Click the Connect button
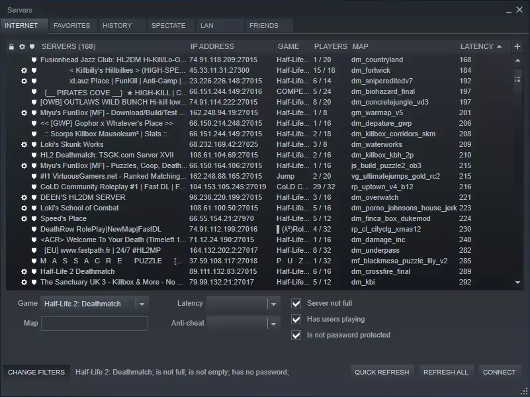This screenshot has height=397, width=530. 499,372
